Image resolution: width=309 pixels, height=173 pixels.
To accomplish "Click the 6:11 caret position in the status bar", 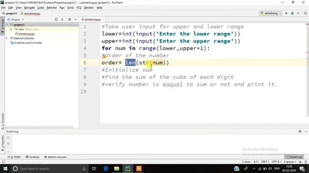I will (256, 162).
